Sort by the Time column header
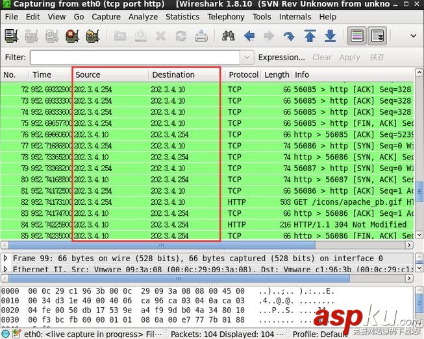This screenshot has height=339, width=424. pyautogui.click(x=50, y=75)
